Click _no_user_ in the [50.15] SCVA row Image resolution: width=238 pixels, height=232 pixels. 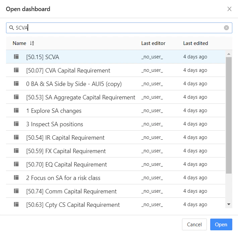[152, 57]
